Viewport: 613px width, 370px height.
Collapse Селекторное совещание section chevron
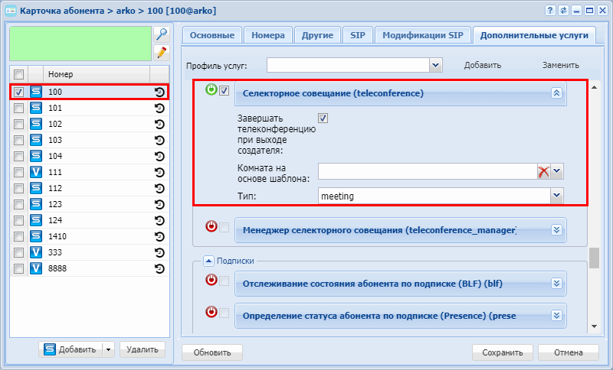(557, 92)
